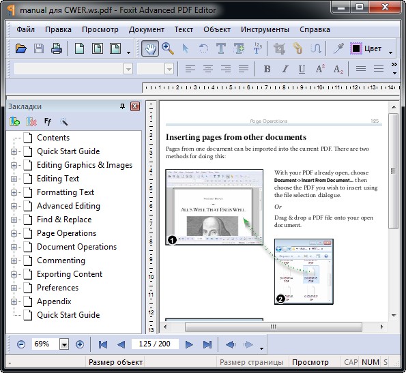
Task: Click the black Цвет color swatch
Action: click(356, 48)
